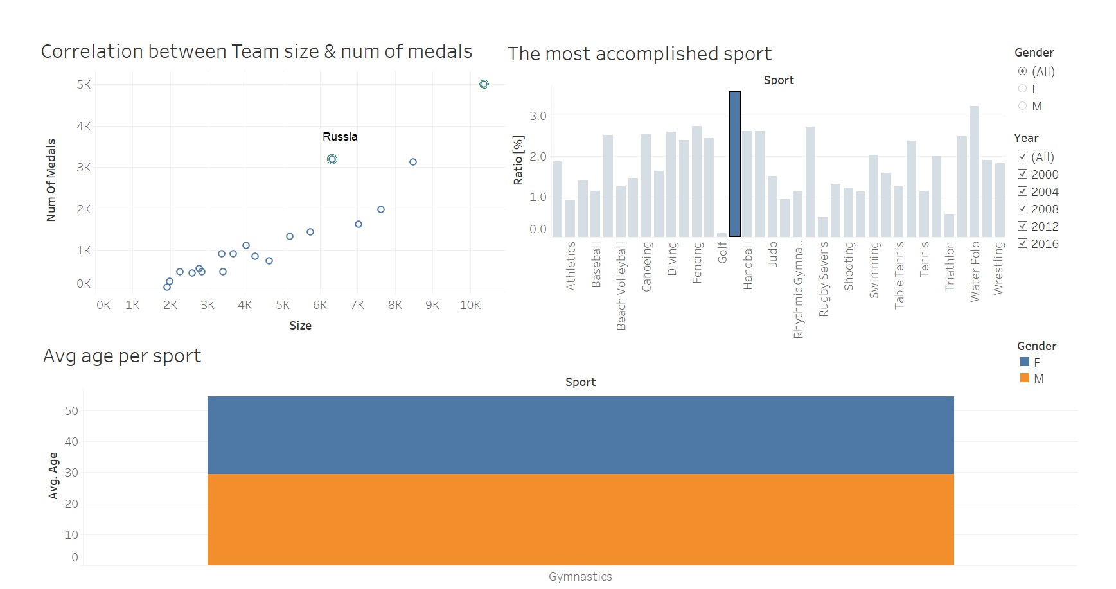Screen dimensions: 1116x589
Task: Disable the 2008 year checkbox
Action: pyautogui.click(x=1022, y=209)
